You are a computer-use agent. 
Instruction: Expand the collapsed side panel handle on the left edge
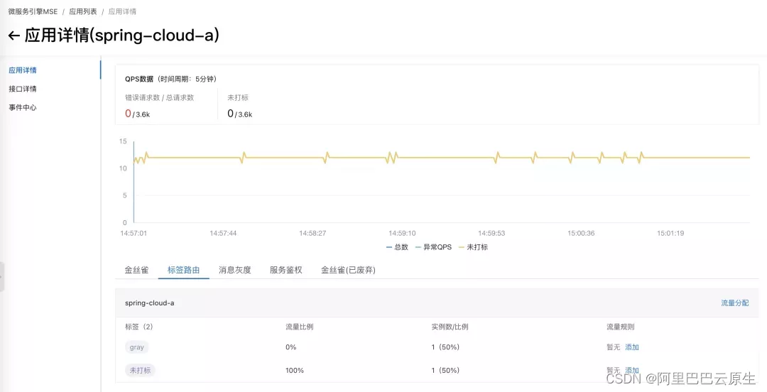click(2, 276)
